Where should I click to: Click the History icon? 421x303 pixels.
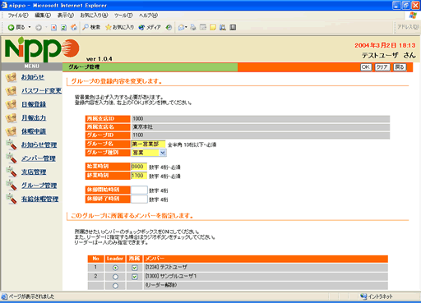click(169, 27)
